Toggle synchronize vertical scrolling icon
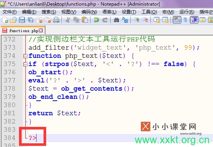 157,20
